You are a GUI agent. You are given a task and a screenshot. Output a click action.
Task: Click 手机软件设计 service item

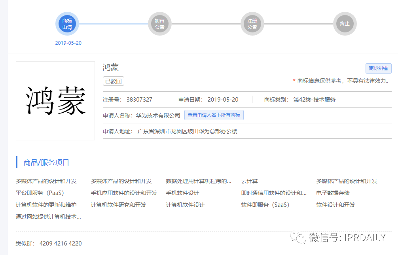coord(182,193)
